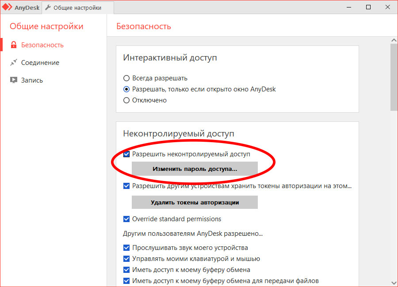Screen dimensions: 398x287
Task: Uncheck Управлять моими клавиатурой и мышью
Action: 126,259
